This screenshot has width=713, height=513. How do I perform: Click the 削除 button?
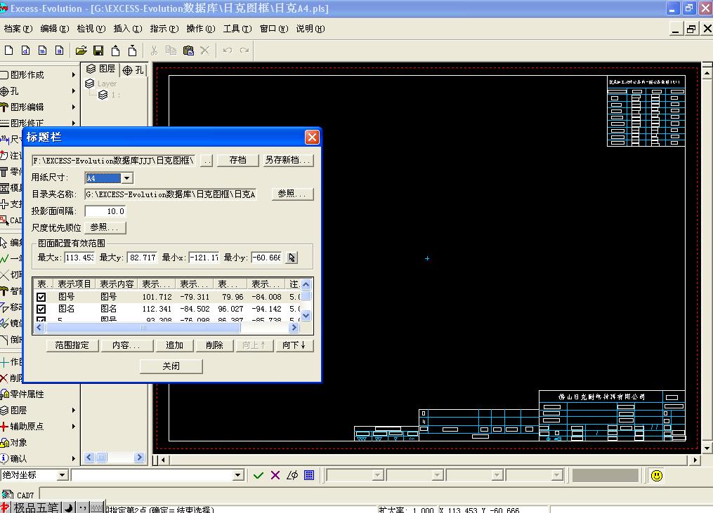tap(214, 345)
